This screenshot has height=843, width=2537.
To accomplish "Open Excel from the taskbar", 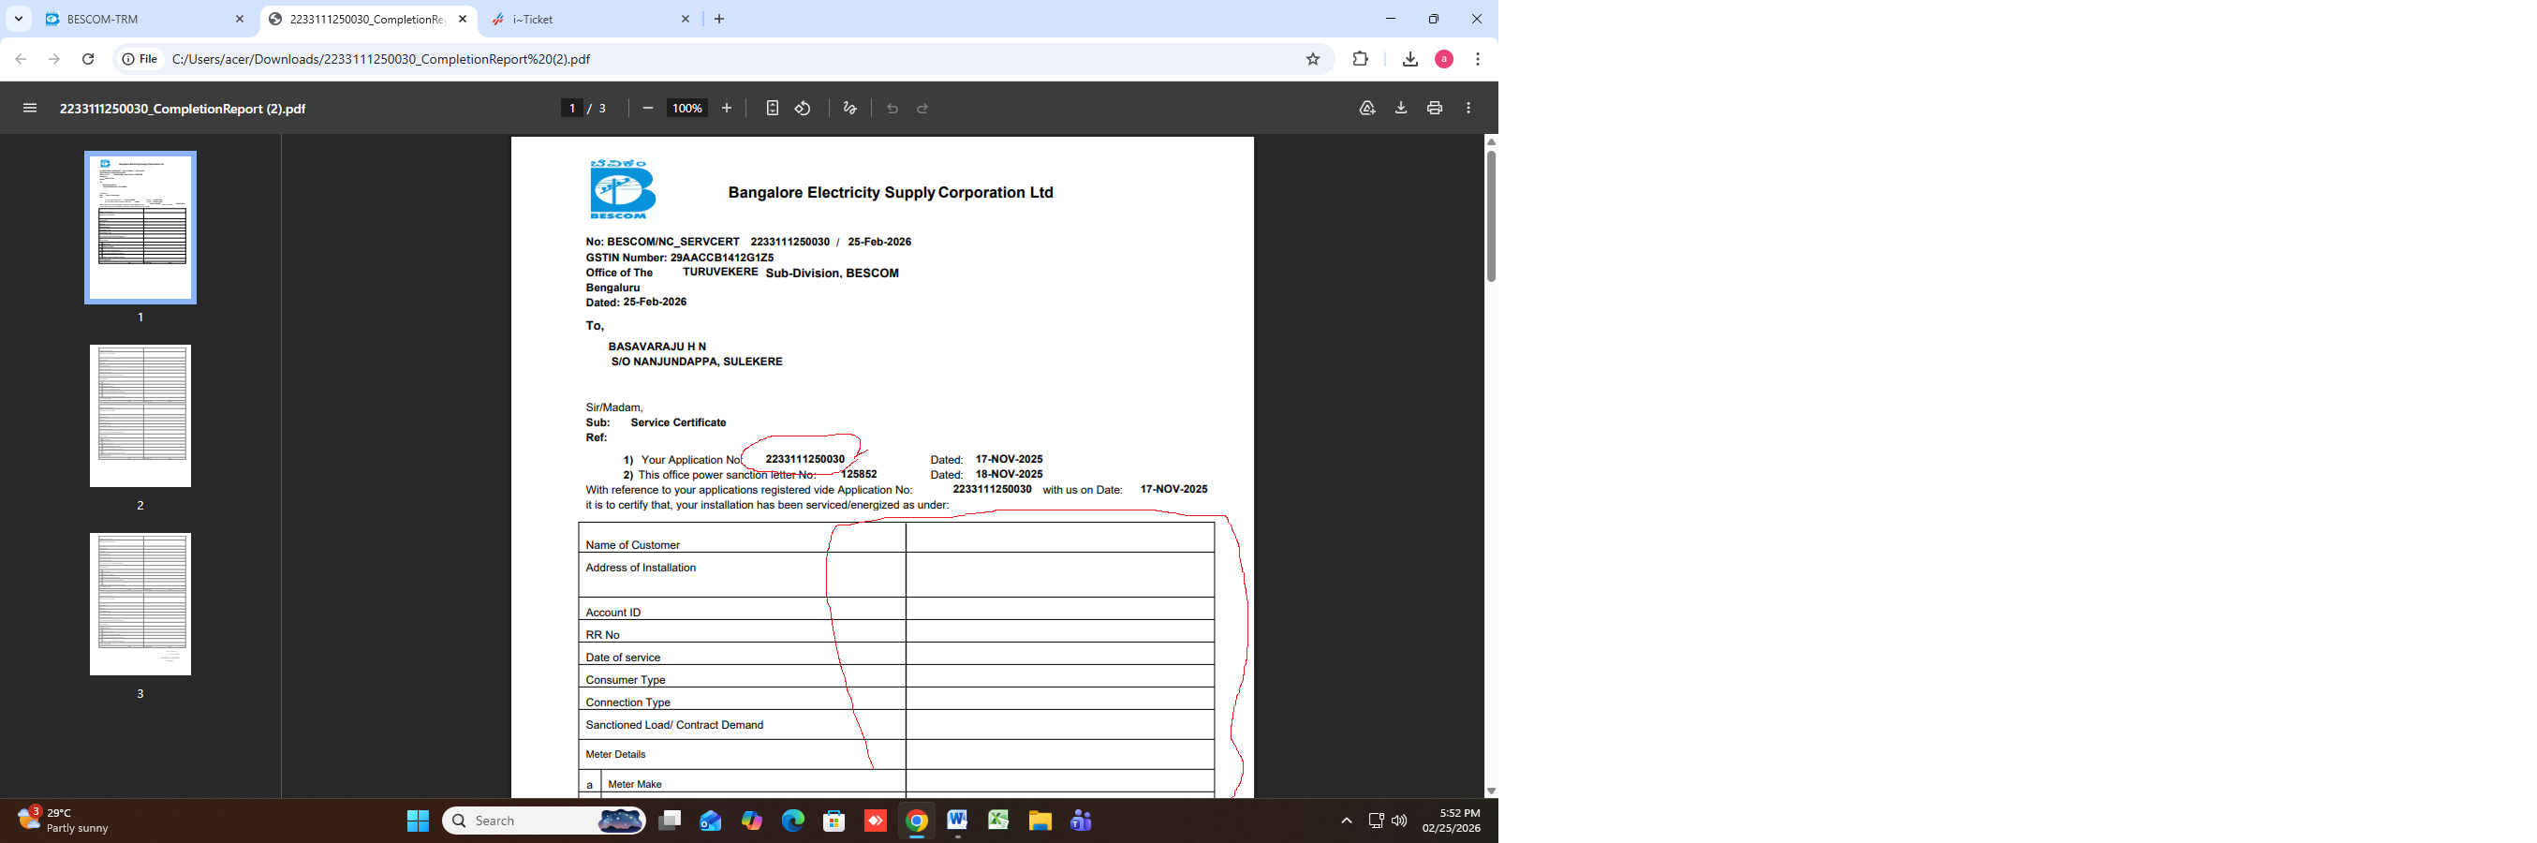I will [998, 821].
